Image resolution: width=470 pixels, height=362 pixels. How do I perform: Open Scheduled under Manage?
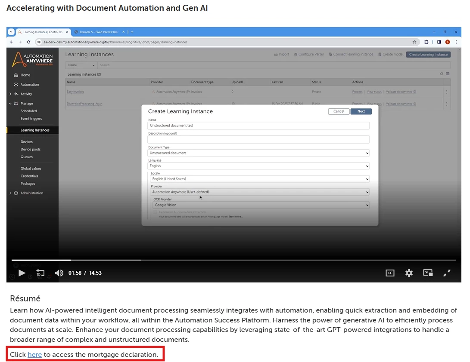point(28,111)
